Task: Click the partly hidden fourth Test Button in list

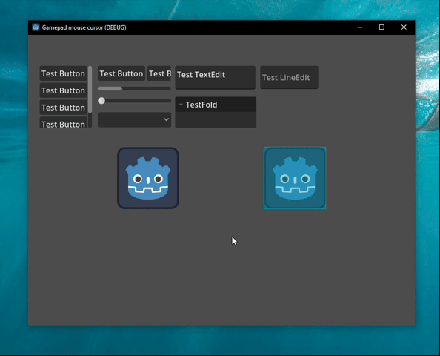Action: (63, 122)
